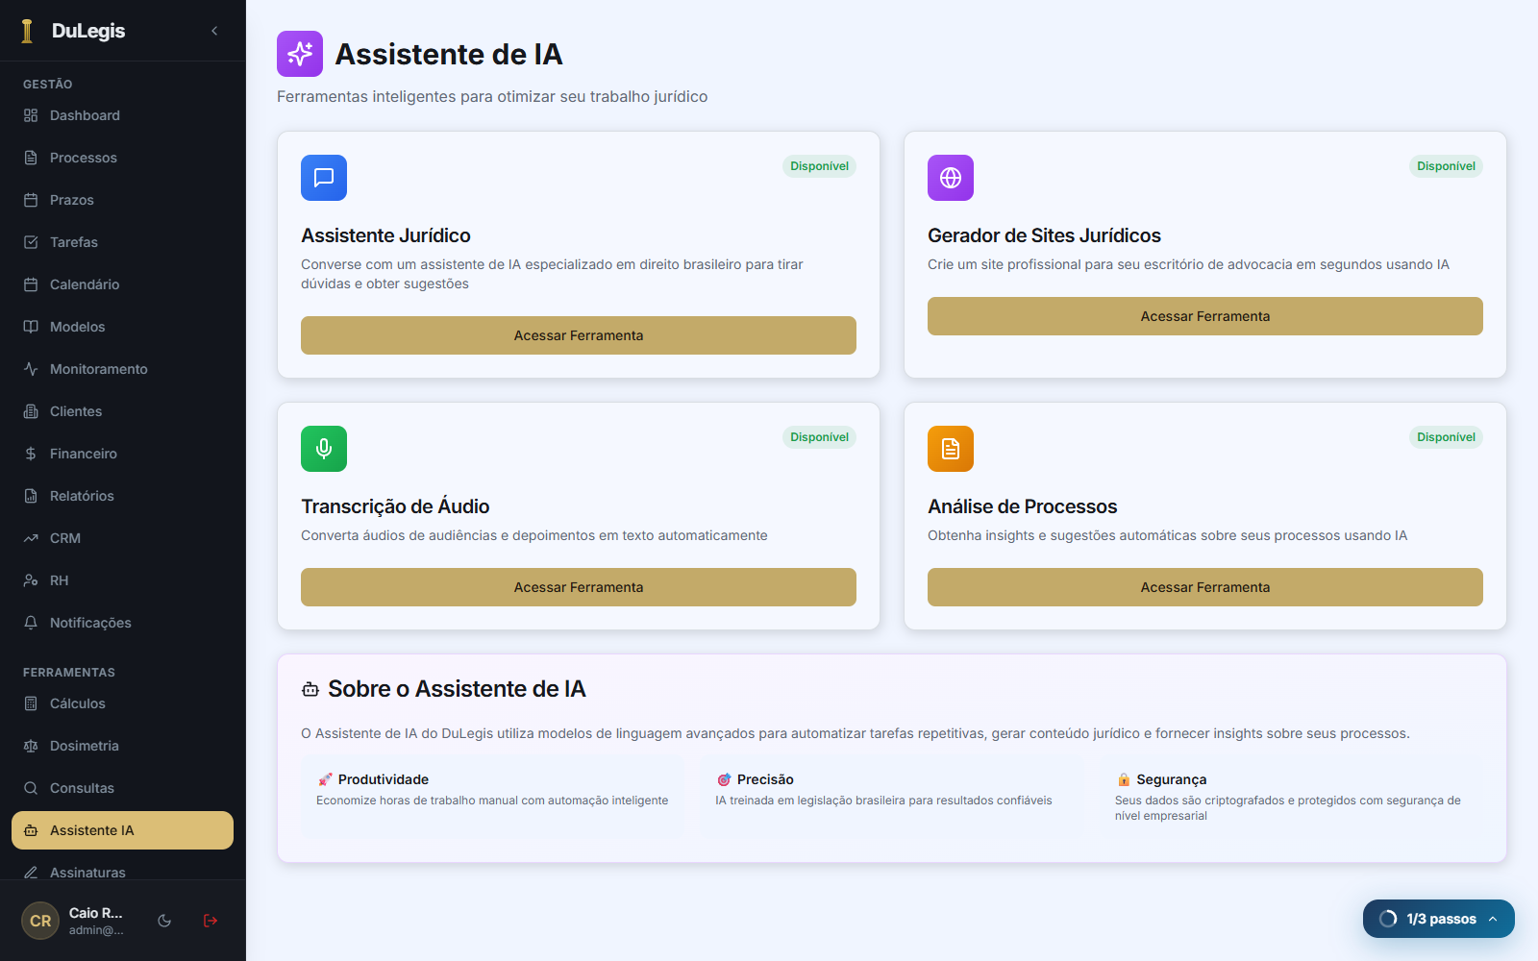Click the robot icon beside Sobre o Assistente
This screenshot has height=961, width=1538.
310,689
